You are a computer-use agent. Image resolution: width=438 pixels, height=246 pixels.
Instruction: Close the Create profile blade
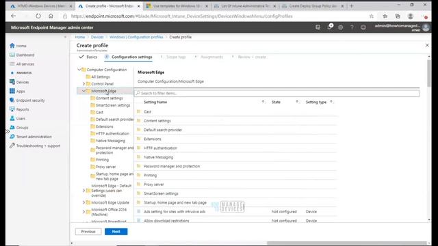click(x=427, y=45)
